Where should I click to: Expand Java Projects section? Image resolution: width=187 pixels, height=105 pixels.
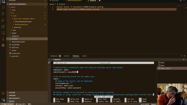coord(27,98)
